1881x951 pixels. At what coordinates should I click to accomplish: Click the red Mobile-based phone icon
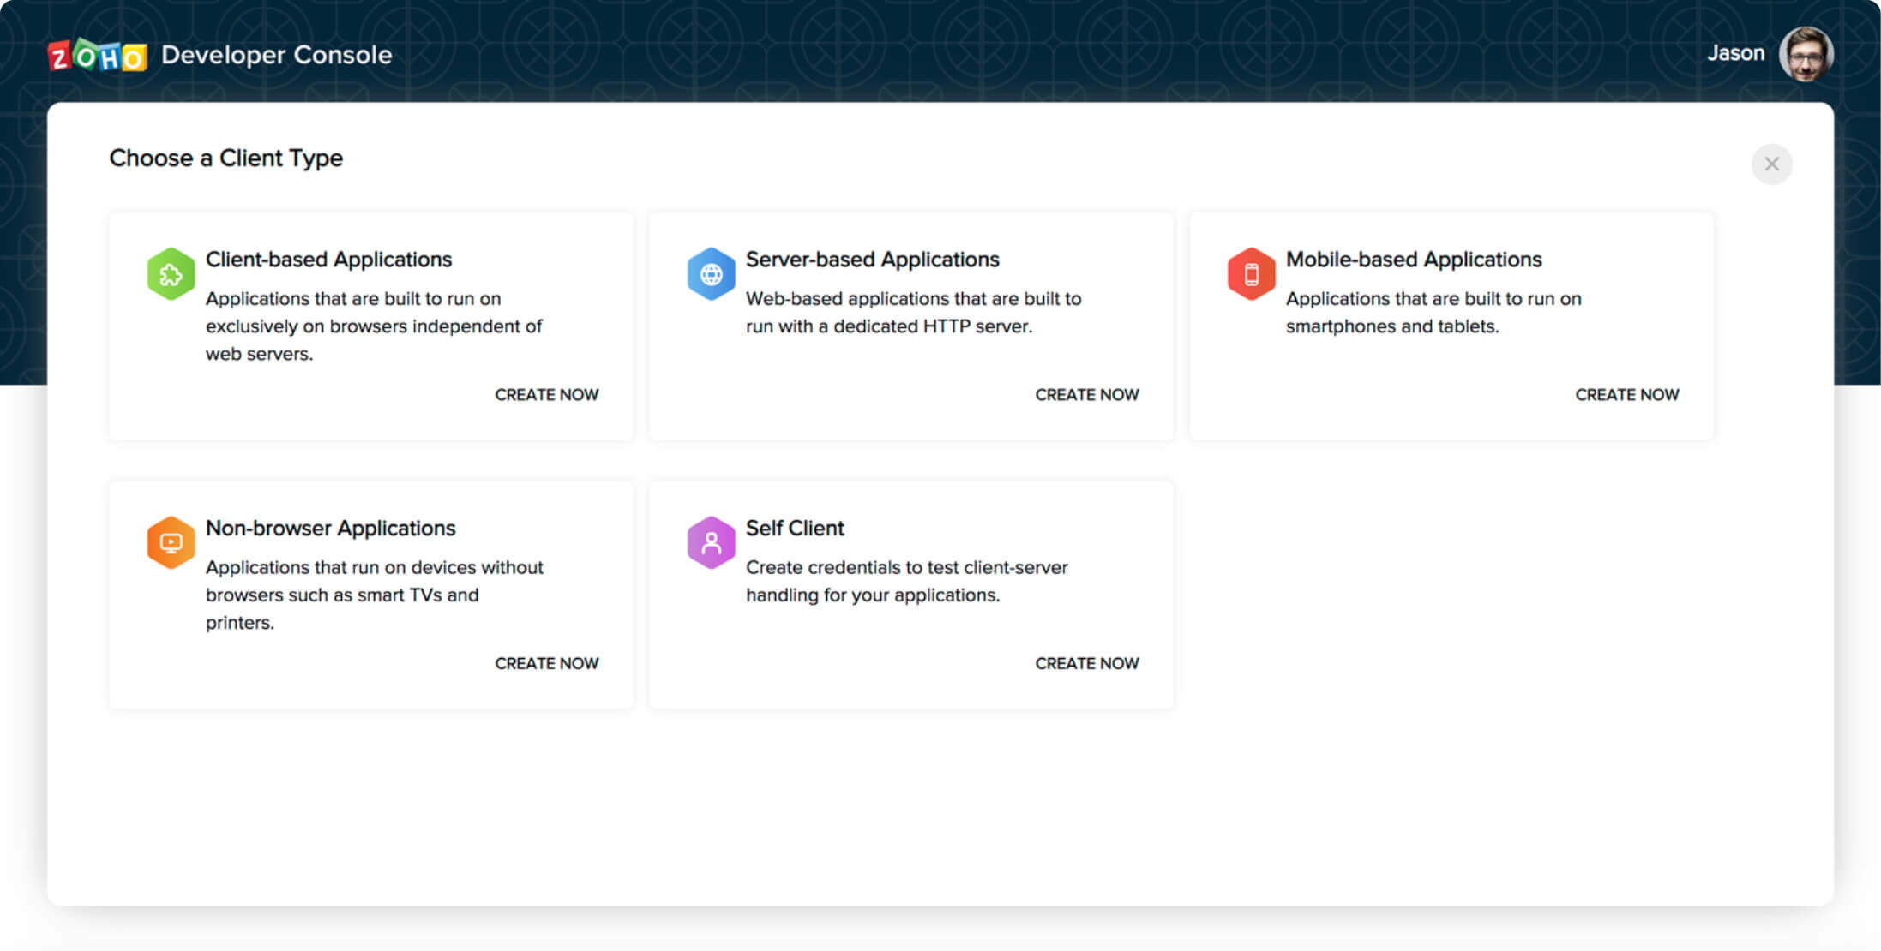pyautogui.click(x=1251, y=274)
